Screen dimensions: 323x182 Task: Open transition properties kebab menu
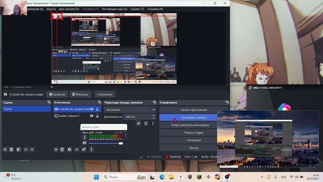coord(153,123)
